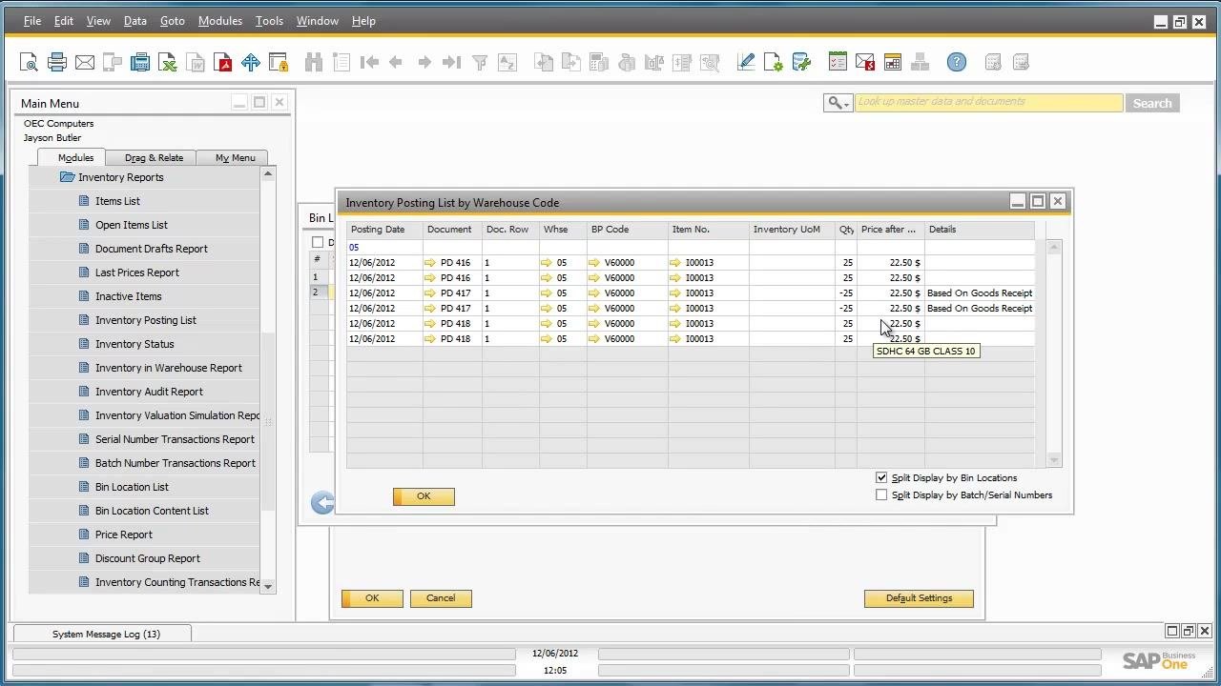Click the round blue back arrow
The height and width of the screenshot is (686, 1221).
click(323, 502)
